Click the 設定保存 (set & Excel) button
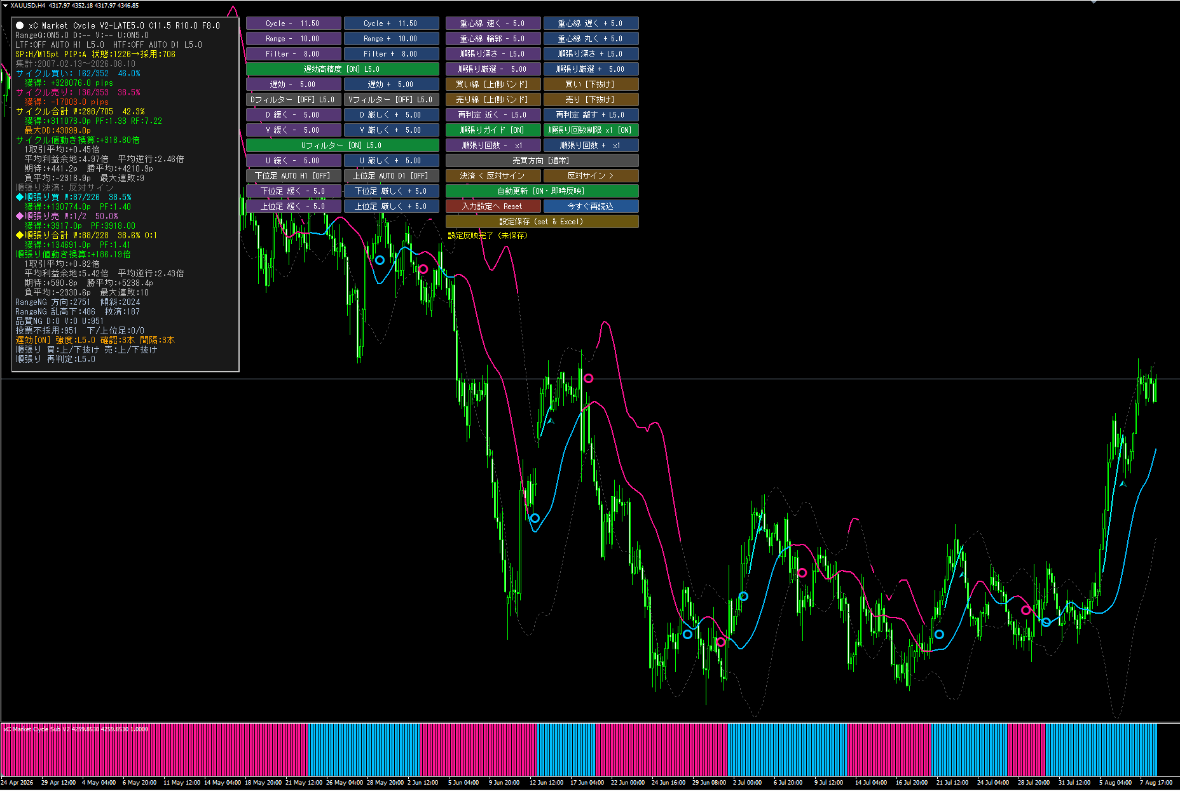The width and height of the screenshot is (1180, 791). coord(542,222)
